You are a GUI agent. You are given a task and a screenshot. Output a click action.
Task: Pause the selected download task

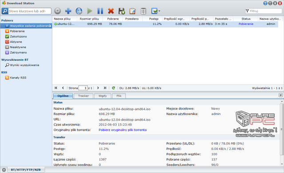click(100, 11)
